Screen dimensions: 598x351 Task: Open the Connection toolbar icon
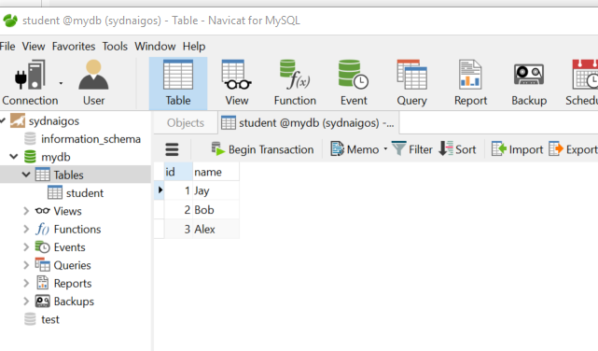click(30, 75)
